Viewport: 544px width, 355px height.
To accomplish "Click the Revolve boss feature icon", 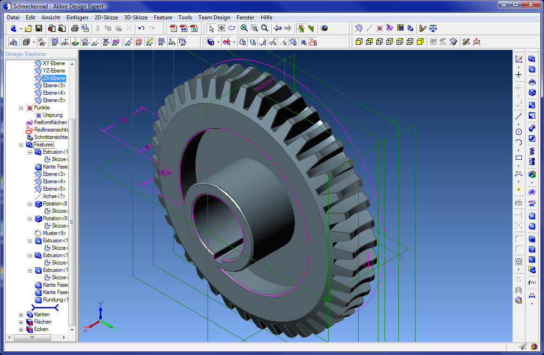I will pos(532,83).
